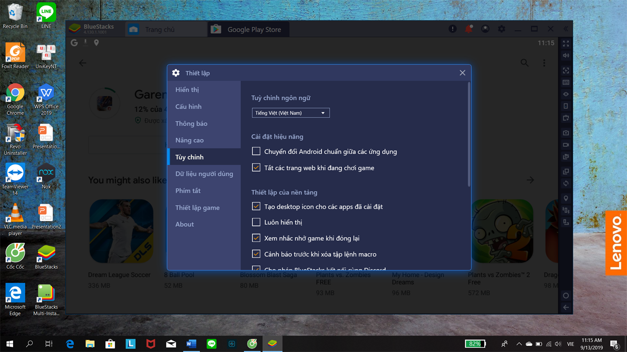Open the taskbar clock showing 11:15 AM
The image size is (627, 352).
[591, 344]
